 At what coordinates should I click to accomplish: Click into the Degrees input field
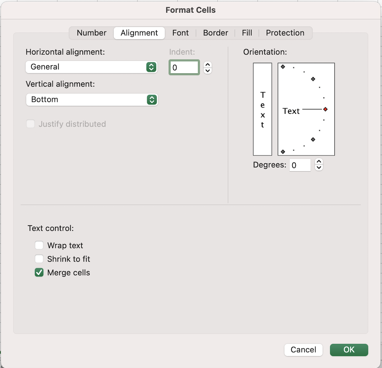coord(300,165)
